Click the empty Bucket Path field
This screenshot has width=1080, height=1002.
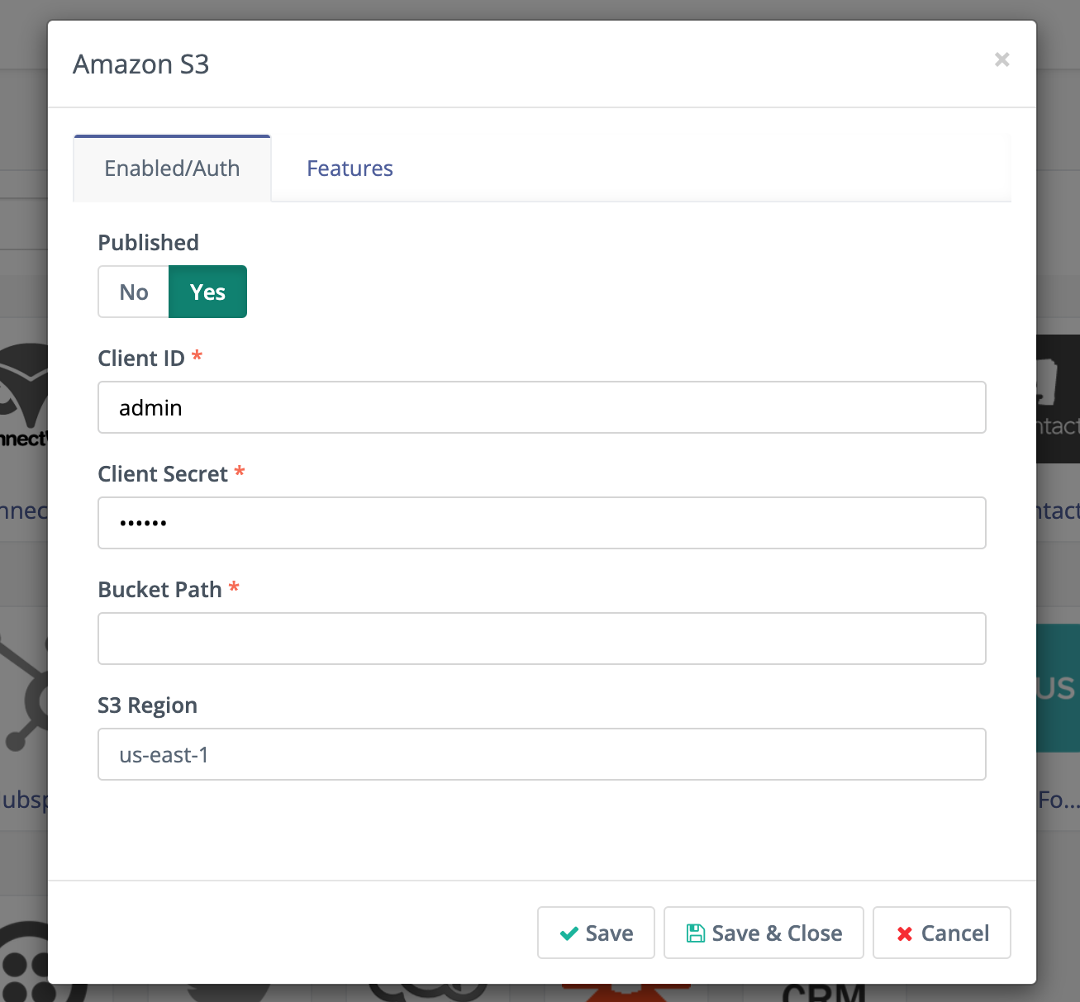[541, 639]
